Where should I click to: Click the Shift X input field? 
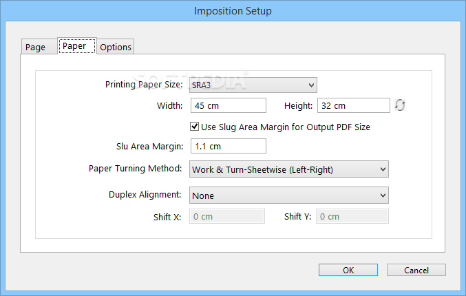[227, 216]
